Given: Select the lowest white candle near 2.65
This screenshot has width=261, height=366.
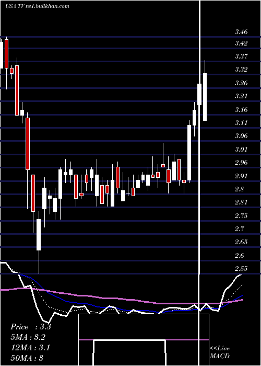Looking at the screenshot, I should coord(39,235).
